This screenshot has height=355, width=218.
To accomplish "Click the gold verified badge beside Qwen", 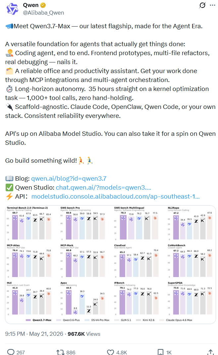I will (43, 5).
